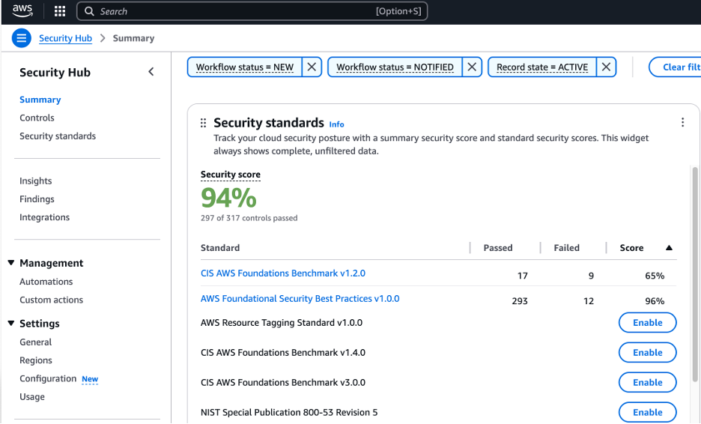The height and width of the screenshot is (424, 701).
Task: Click the 96% score cell
Action: [655, 301]
